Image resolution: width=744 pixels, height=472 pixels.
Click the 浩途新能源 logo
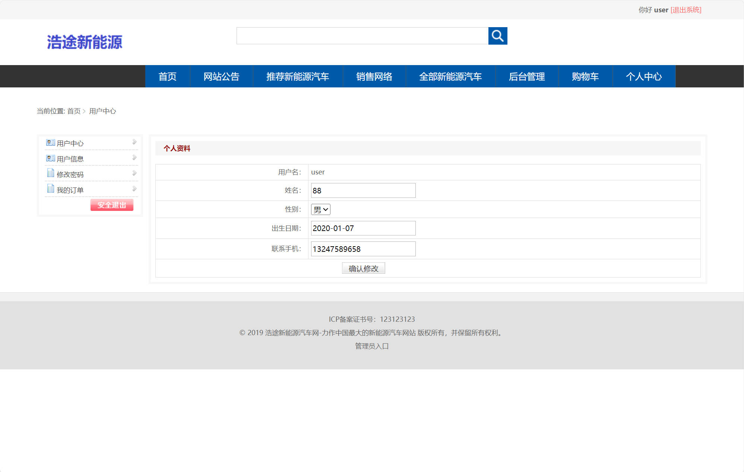(x=85, y=42)
